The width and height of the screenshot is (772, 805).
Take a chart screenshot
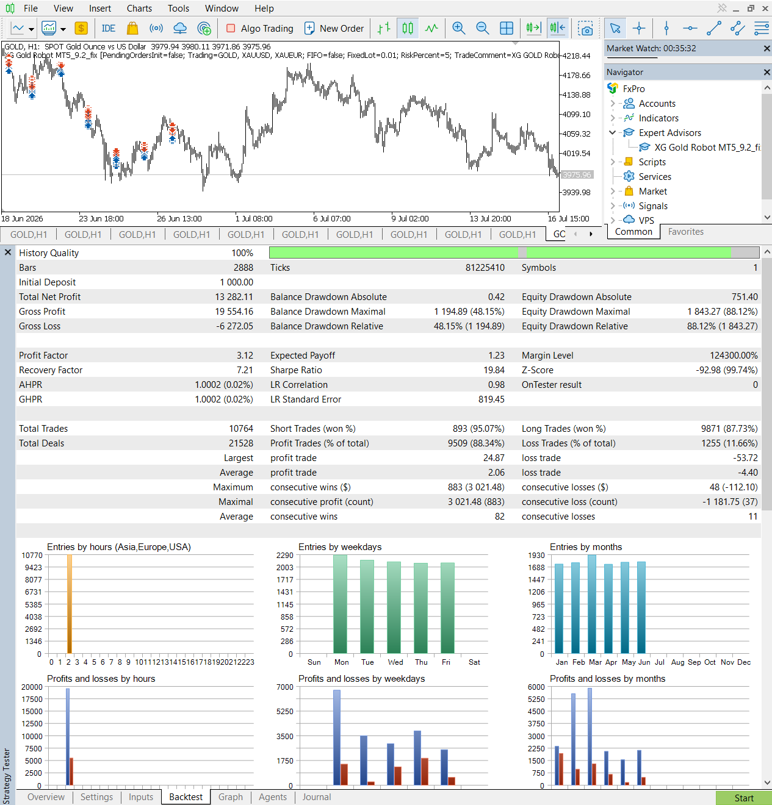pyautogui.click(x=586, y=29)
